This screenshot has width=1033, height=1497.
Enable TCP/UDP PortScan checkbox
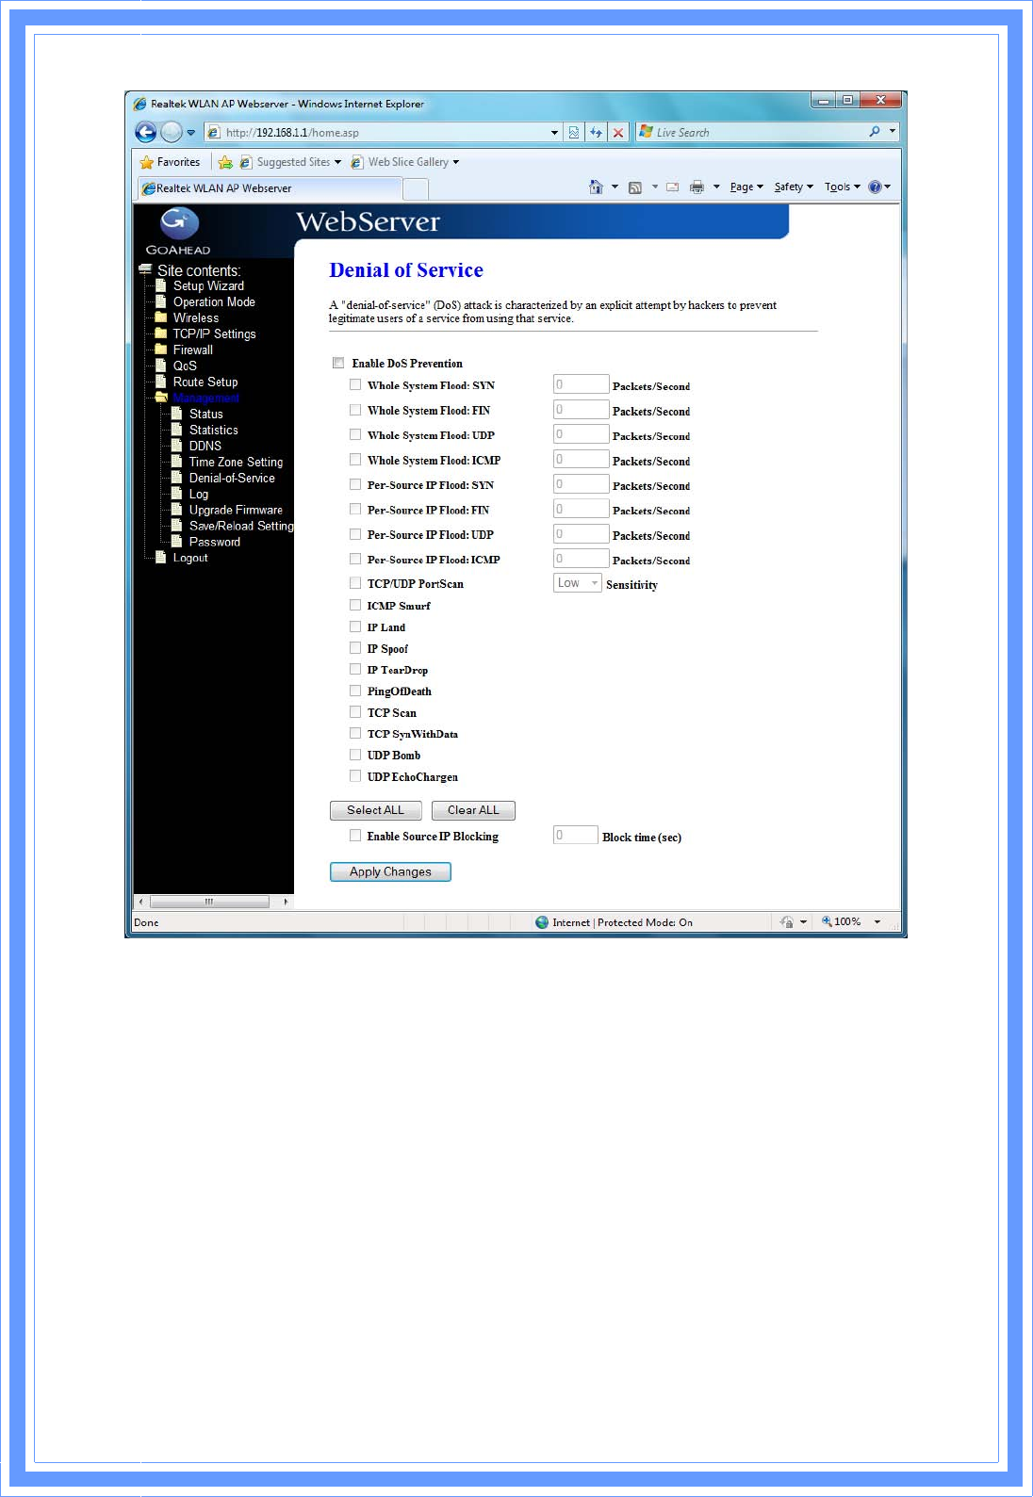355,583
